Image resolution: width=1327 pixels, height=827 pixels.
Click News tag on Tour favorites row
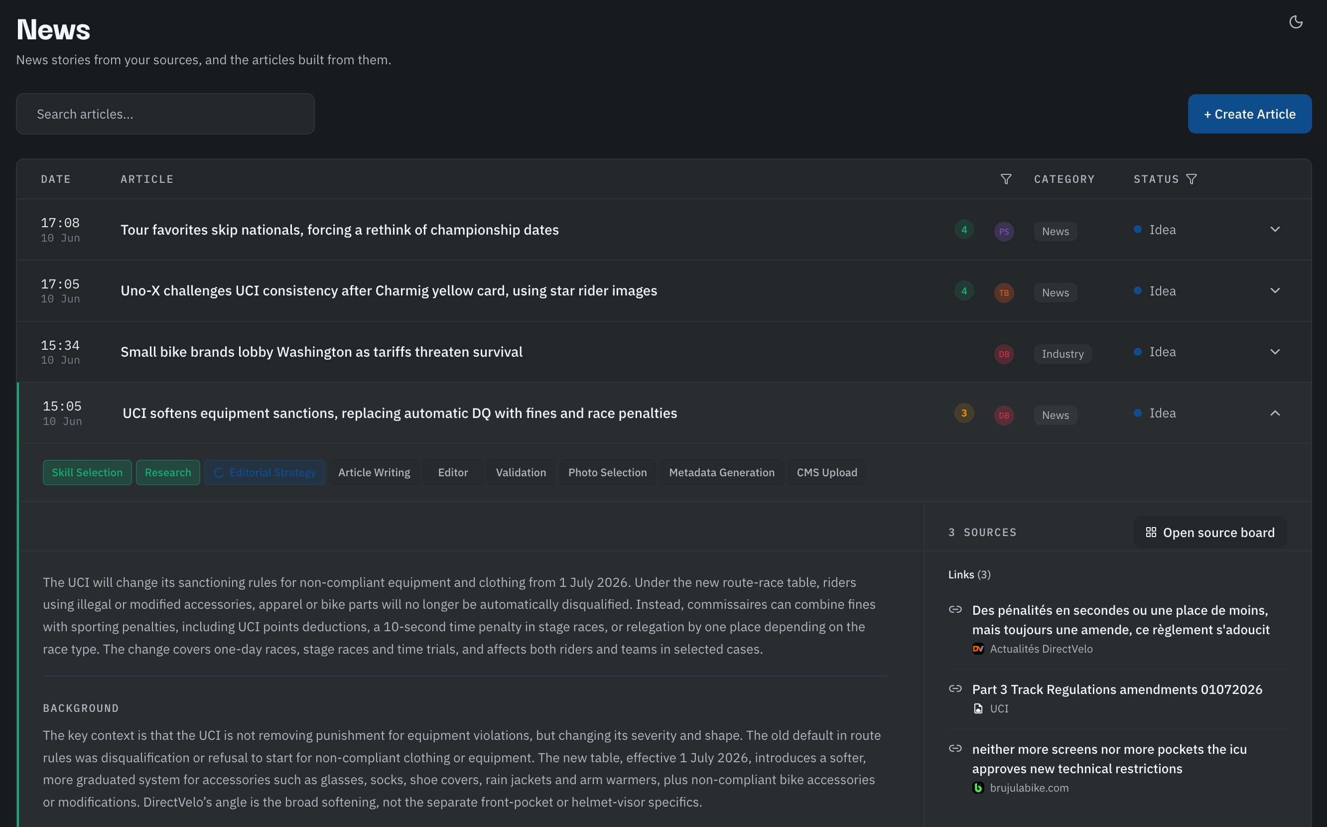click(1055, 231)
